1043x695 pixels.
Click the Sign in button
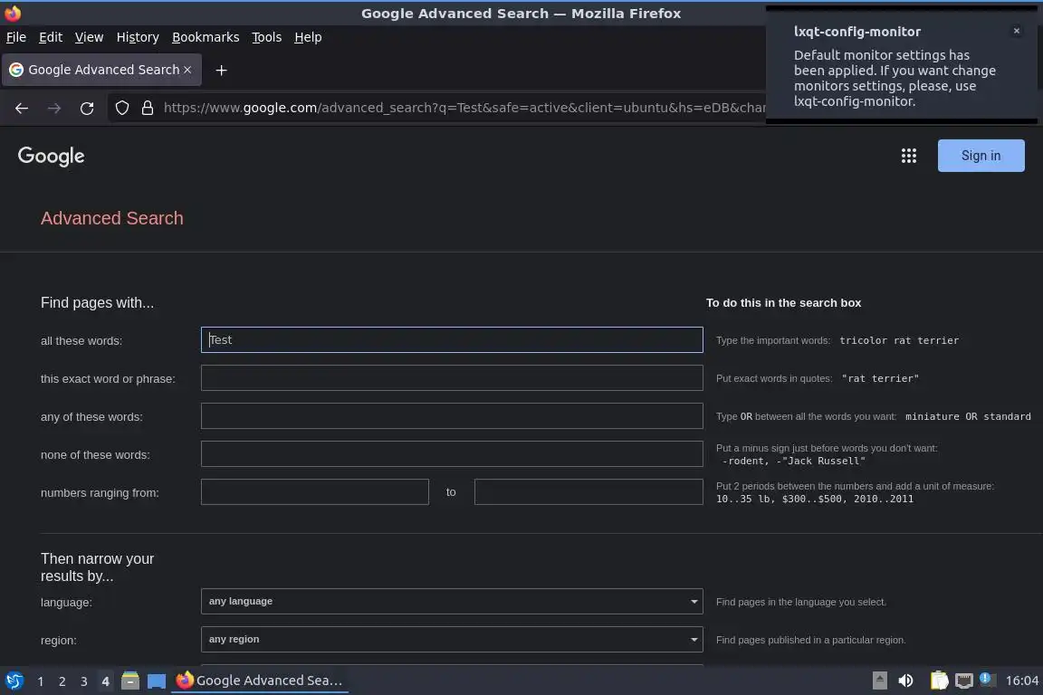981,156
